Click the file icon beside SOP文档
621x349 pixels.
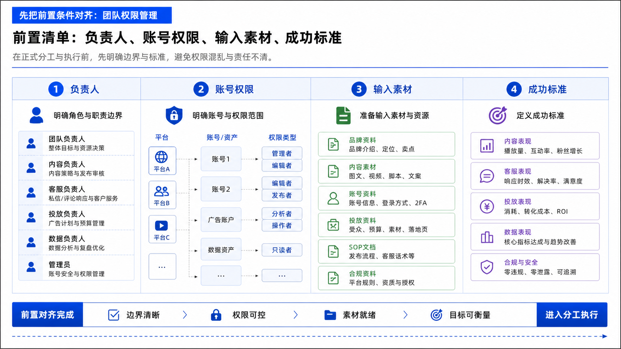(333, 251)
